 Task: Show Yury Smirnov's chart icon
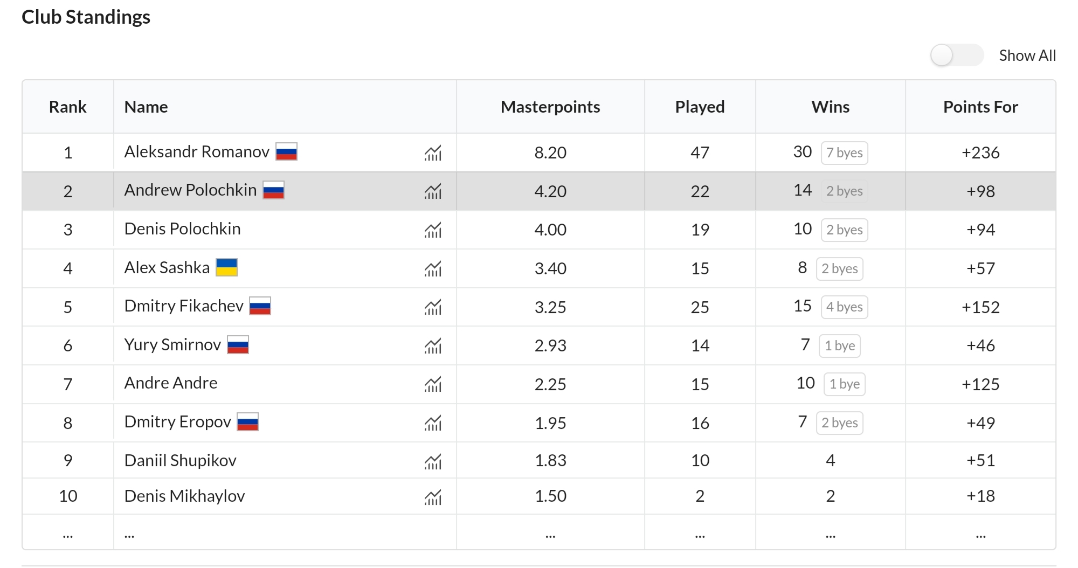pyautogui.click(x=433, y=346)
